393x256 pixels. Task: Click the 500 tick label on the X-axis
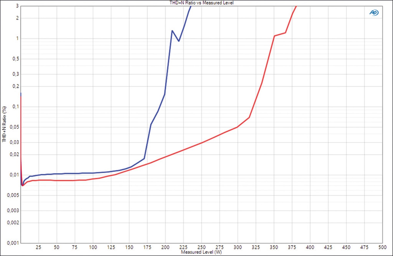point(382,247)
